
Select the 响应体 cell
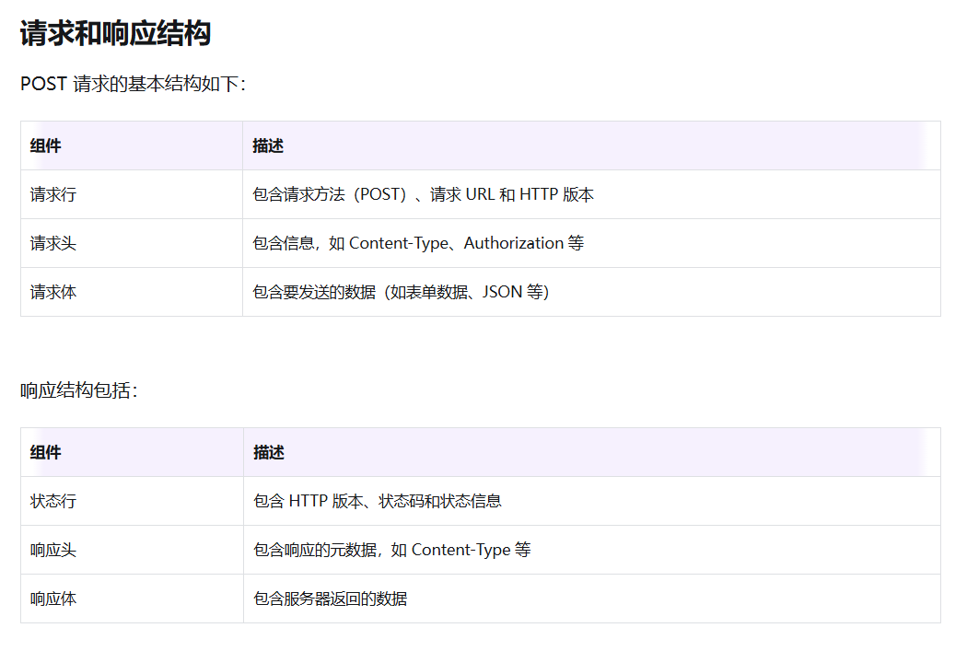[53, 599]
